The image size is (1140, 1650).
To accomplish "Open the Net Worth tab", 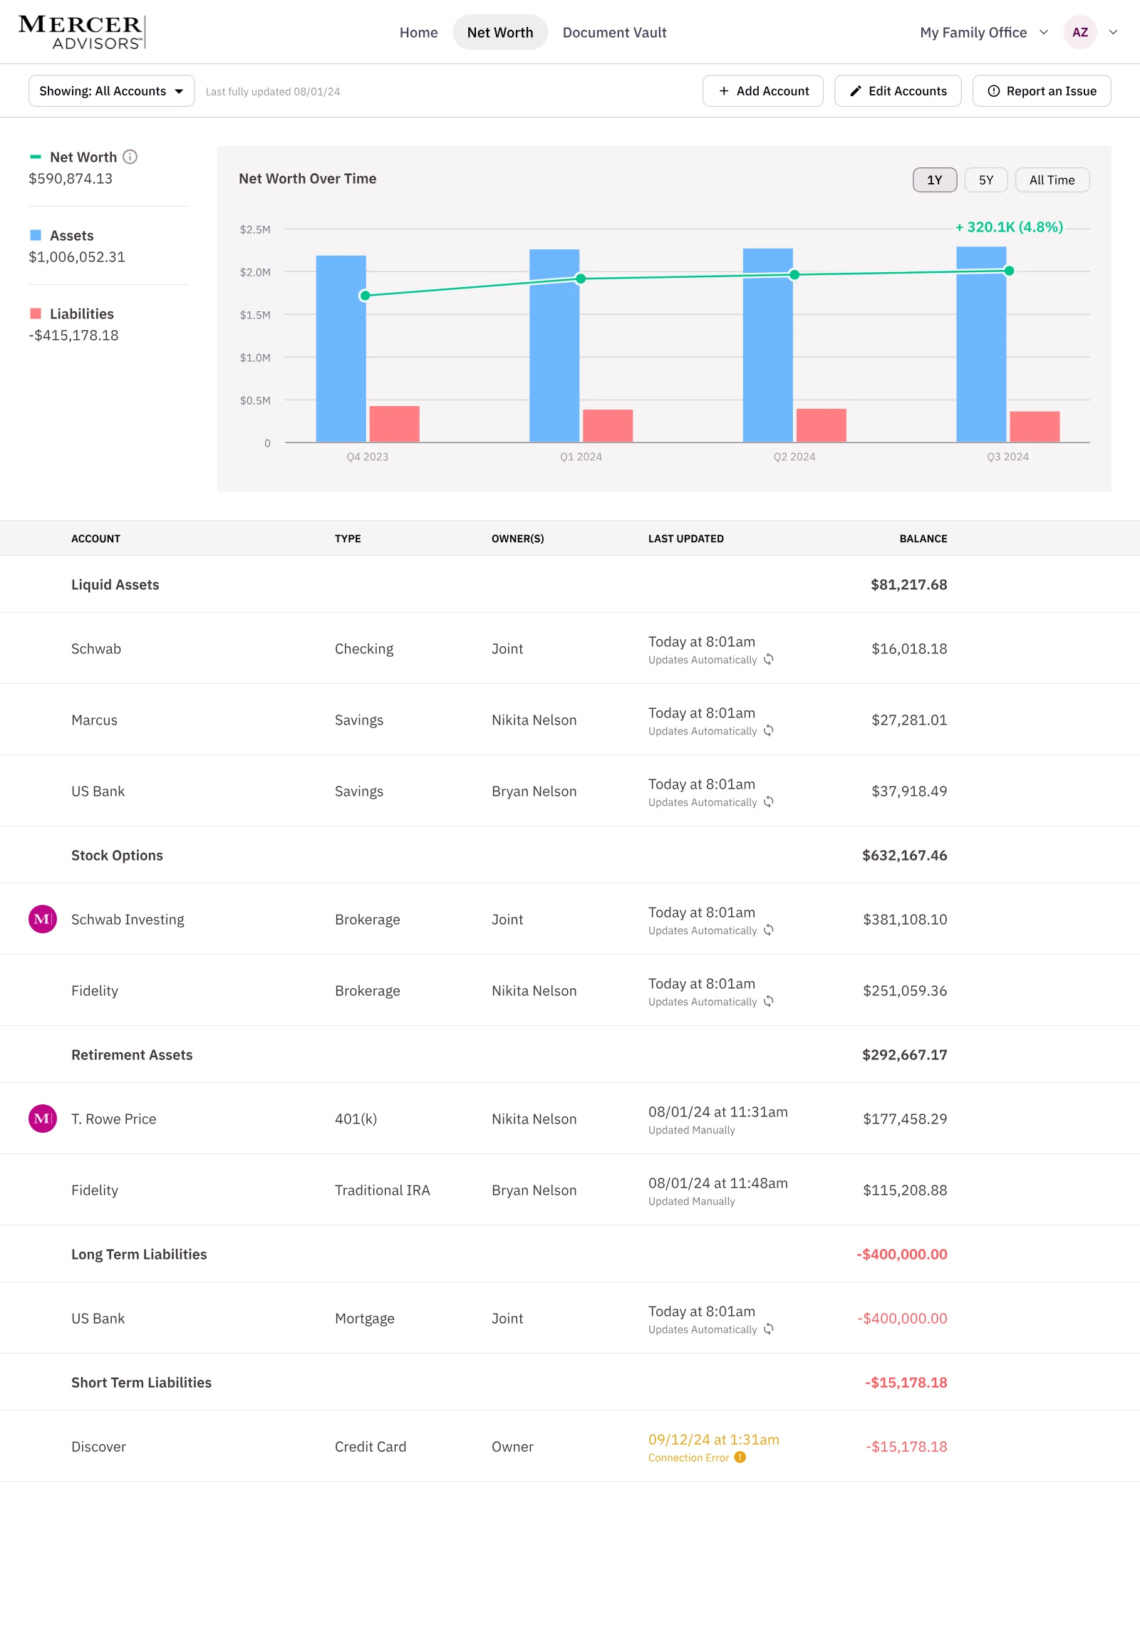I will (500, 32).
